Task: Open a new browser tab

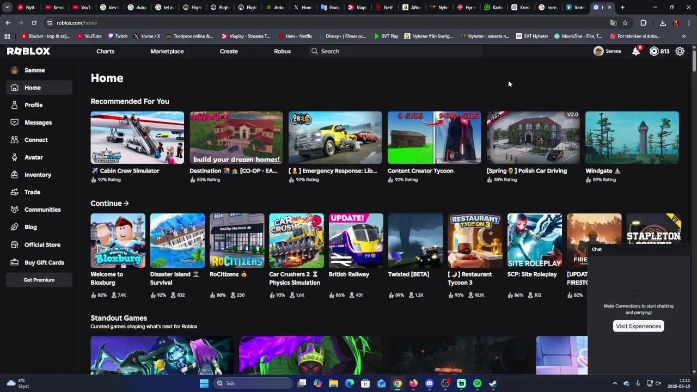Action: coord(622,8)
